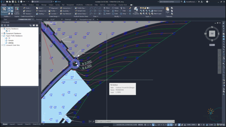Open the Civil 3D workspace dropdown
226x127 pixels.
(42, 2)
